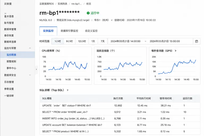Click the 平均执行时间 column header

143,98
